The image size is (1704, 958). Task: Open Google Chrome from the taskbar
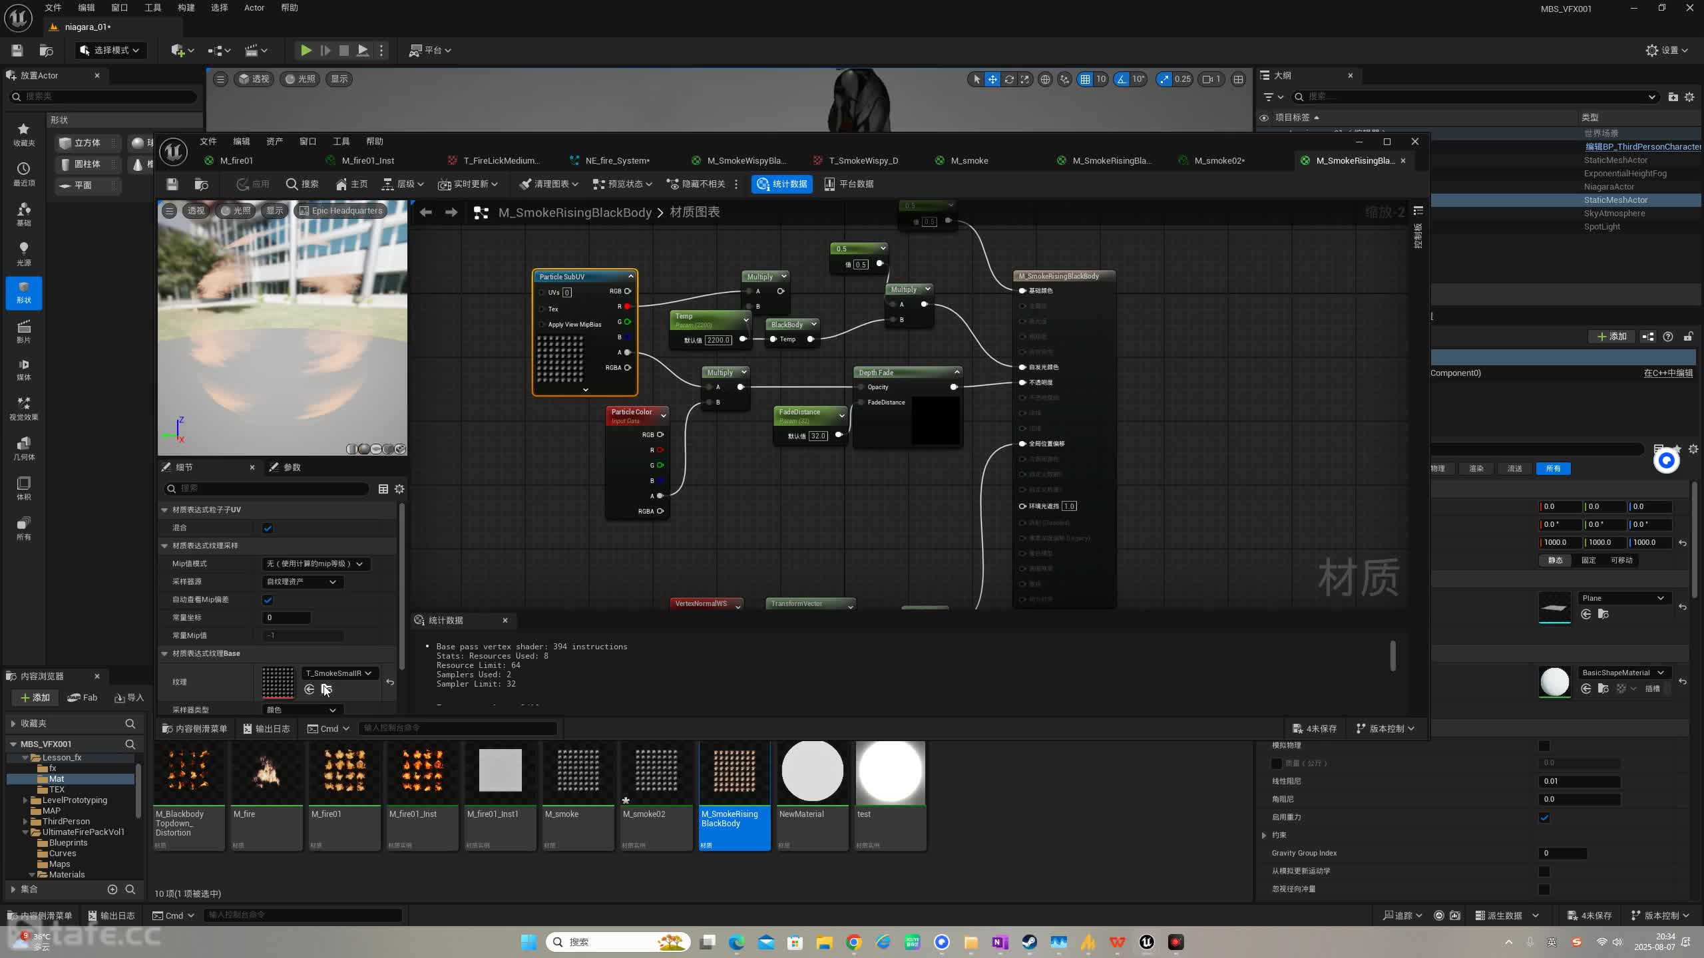coord(854,942)
